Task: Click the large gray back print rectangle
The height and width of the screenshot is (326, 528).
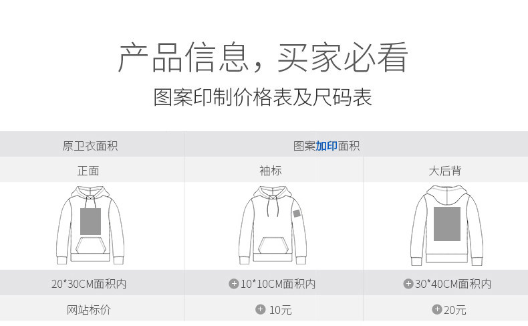Action: coord(447,224)
